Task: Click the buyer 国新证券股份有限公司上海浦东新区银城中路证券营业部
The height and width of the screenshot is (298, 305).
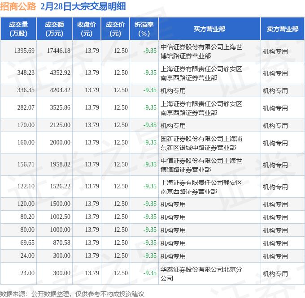Action: point(201,143)
